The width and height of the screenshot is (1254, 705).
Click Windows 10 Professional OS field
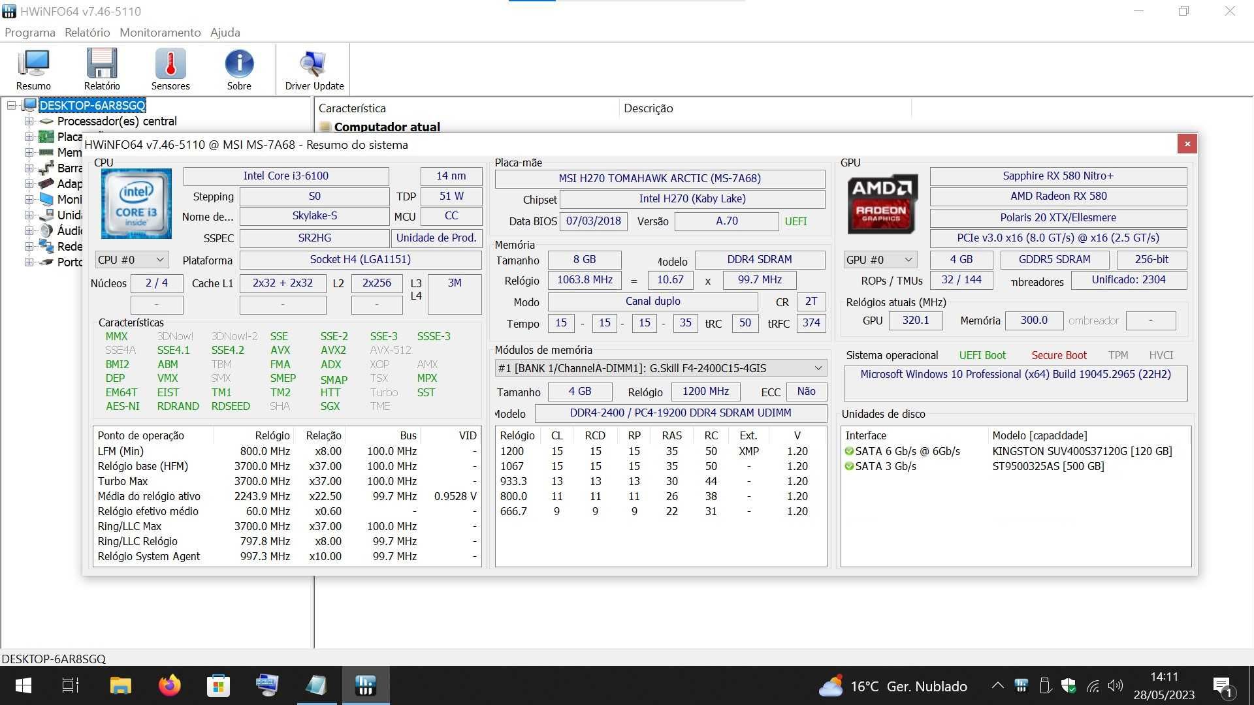1015,383
